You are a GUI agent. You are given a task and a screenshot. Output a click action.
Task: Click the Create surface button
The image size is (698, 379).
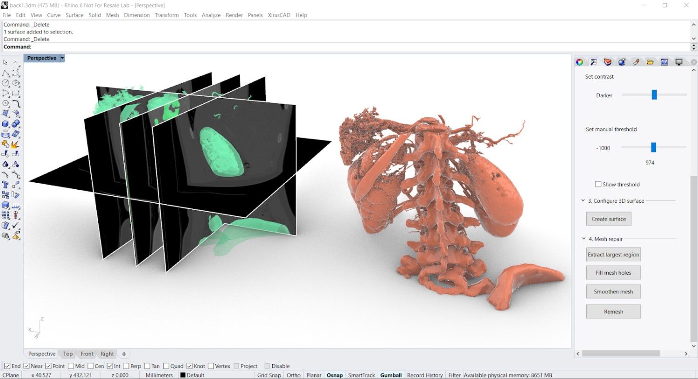pyautogui.click(x=608, y=219)
